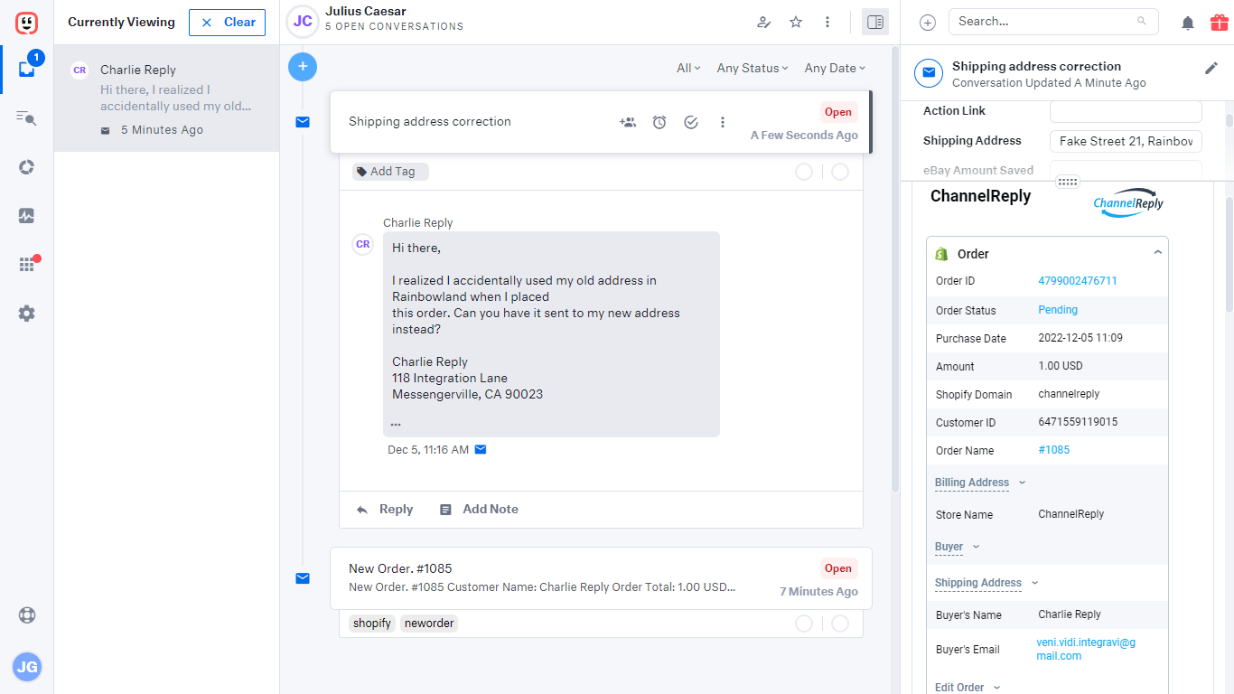Click the CR avatar beside the message
This screenshot has height=694, width=1234.
point(362,244)
